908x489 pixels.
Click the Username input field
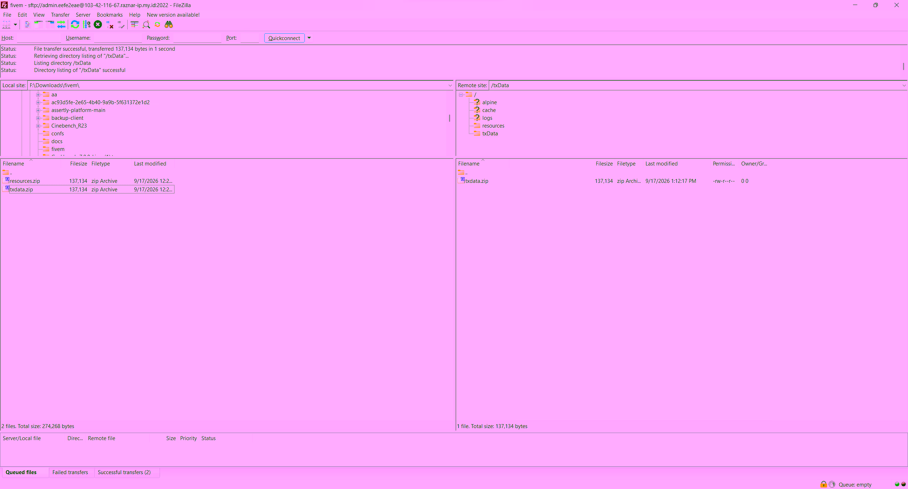click(x=118, y=38)
